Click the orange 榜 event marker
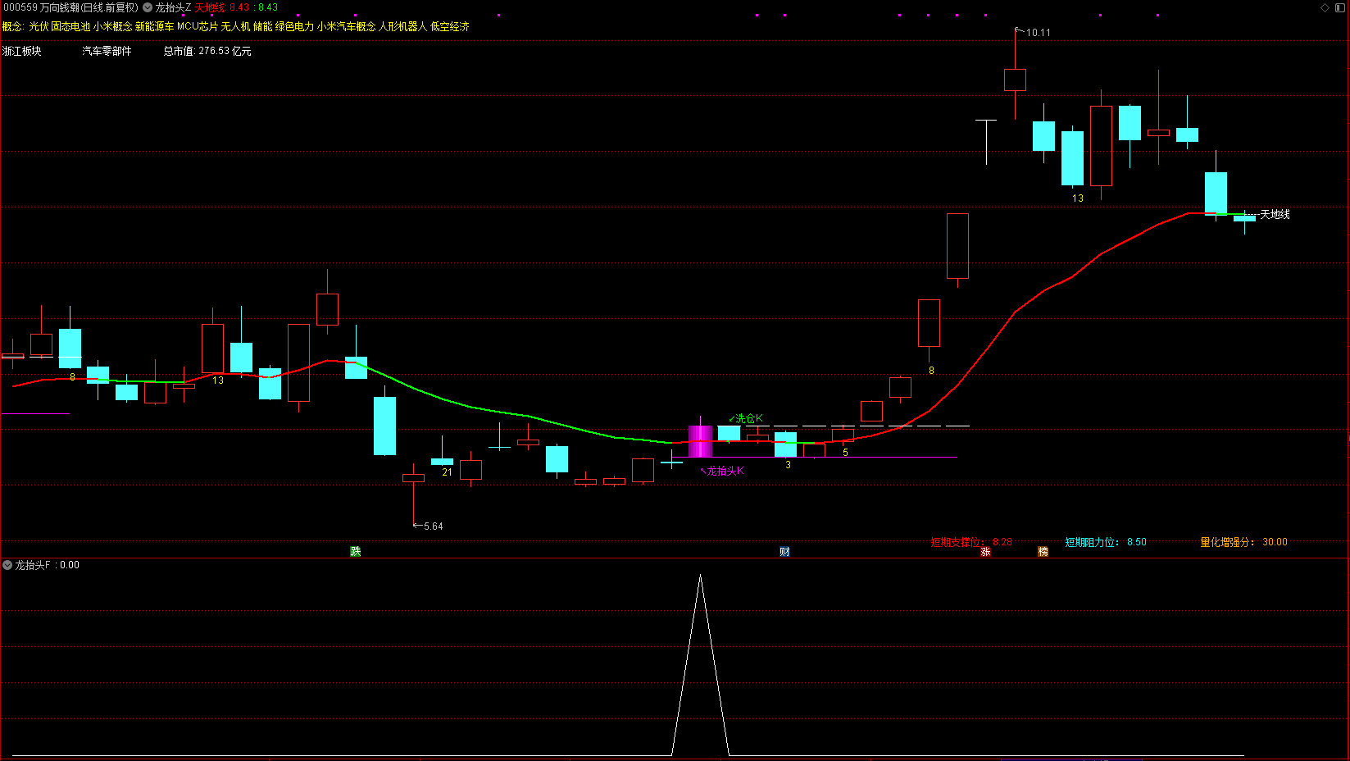 point(1043,551)
